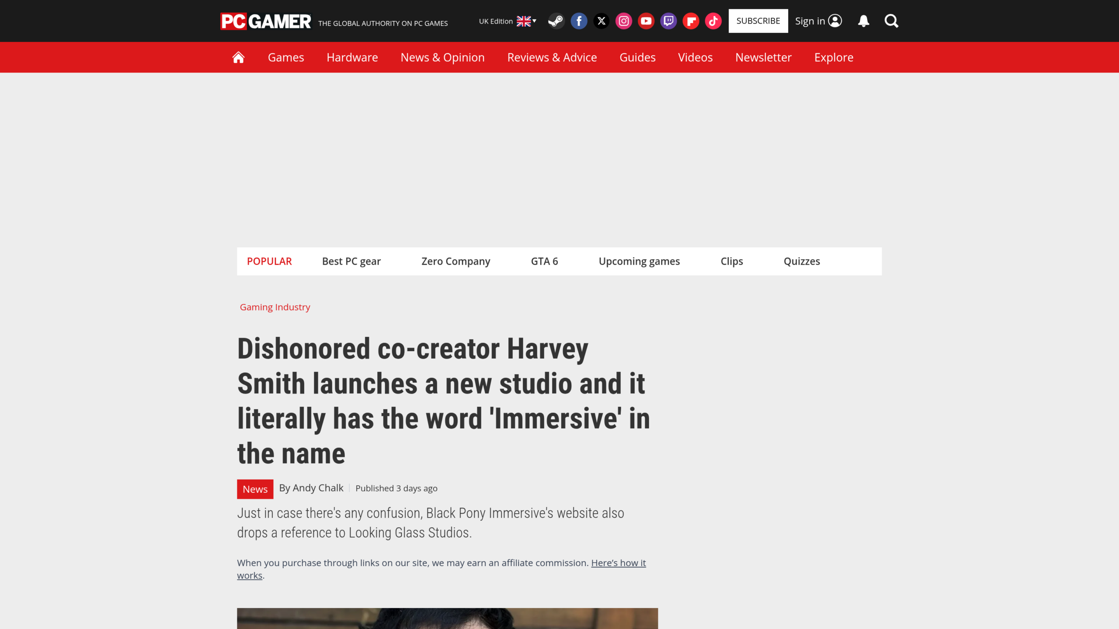Open the Gaming Industry category link
Image resolution: width=1119 pixels, height=629 pixels.
pos(275,307)
